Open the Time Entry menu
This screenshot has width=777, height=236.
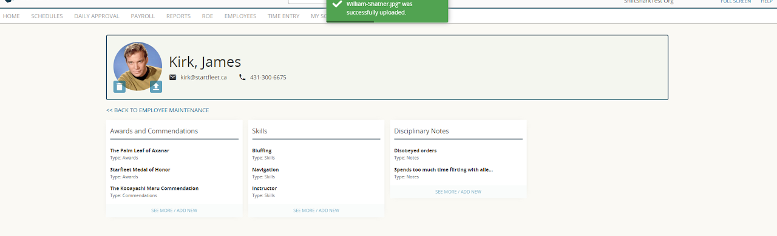click(283, 16)
